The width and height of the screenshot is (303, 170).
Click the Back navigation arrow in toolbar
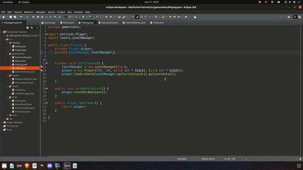coord(179,17)
